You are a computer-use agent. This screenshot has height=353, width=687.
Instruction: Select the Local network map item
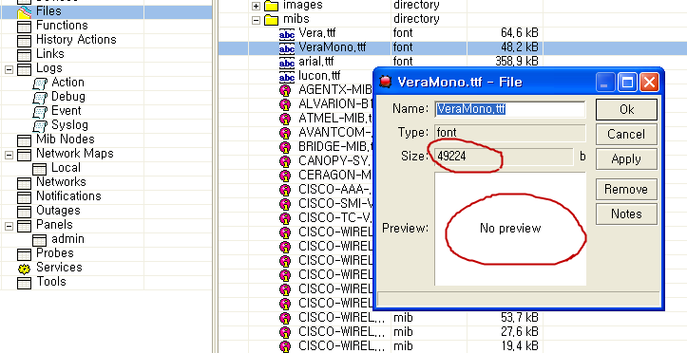click(66, 168)
